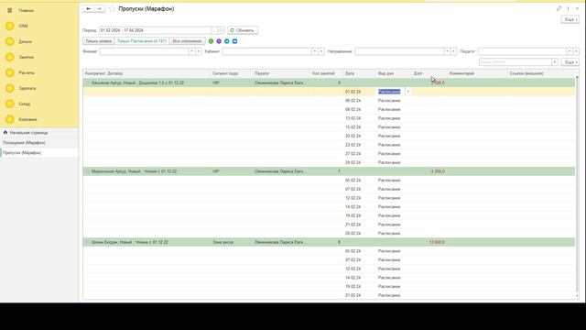Expand the Кабинет dropdown list
586x330 pixels.
point(315,51)
